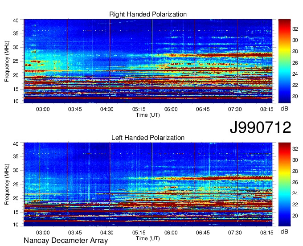This screenshot has height=246, width=303.
Task: Select the 32 dB value on Left Handed colorbar
Action: [x=295, y=149]
